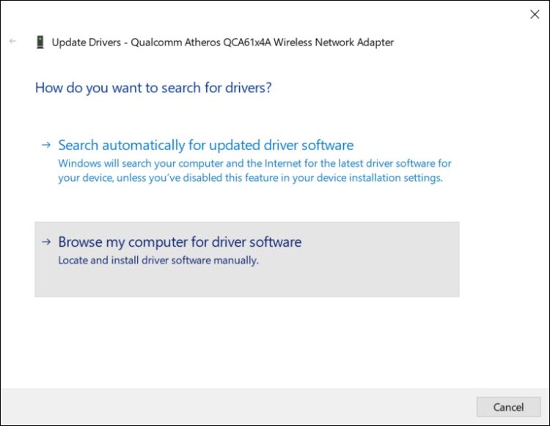Choose Browse my computer for driver software
The image size is (550, 426).
tap(247, 259)
